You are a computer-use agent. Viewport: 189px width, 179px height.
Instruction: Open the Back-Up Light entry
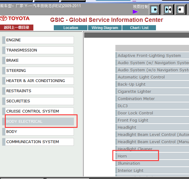[152, 84]
